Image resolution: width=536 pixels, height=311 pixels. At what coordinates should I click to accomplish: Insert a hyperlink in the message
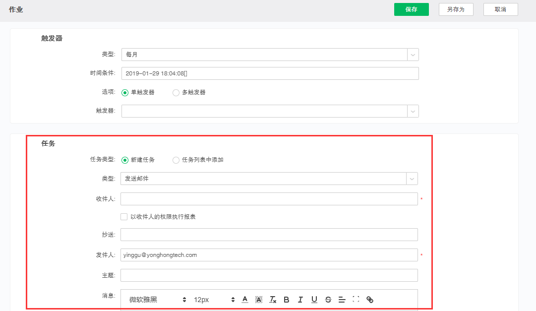pyautogui.click(x=369, y=300)
